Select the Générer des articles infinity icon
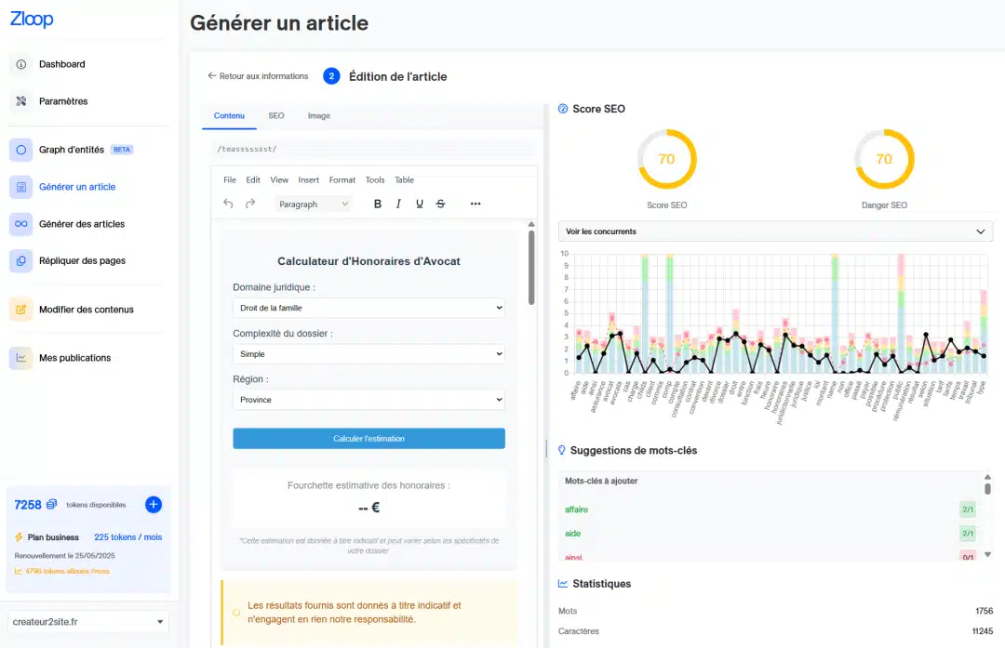The height and width of the screenshot is (648, 1005). (21, 224)
